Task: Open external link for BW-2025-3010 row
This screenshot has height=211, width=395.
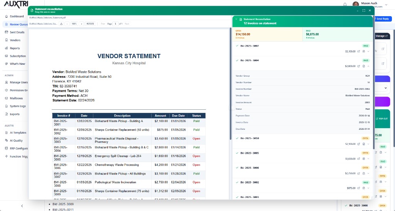Action: pos(359,144)
